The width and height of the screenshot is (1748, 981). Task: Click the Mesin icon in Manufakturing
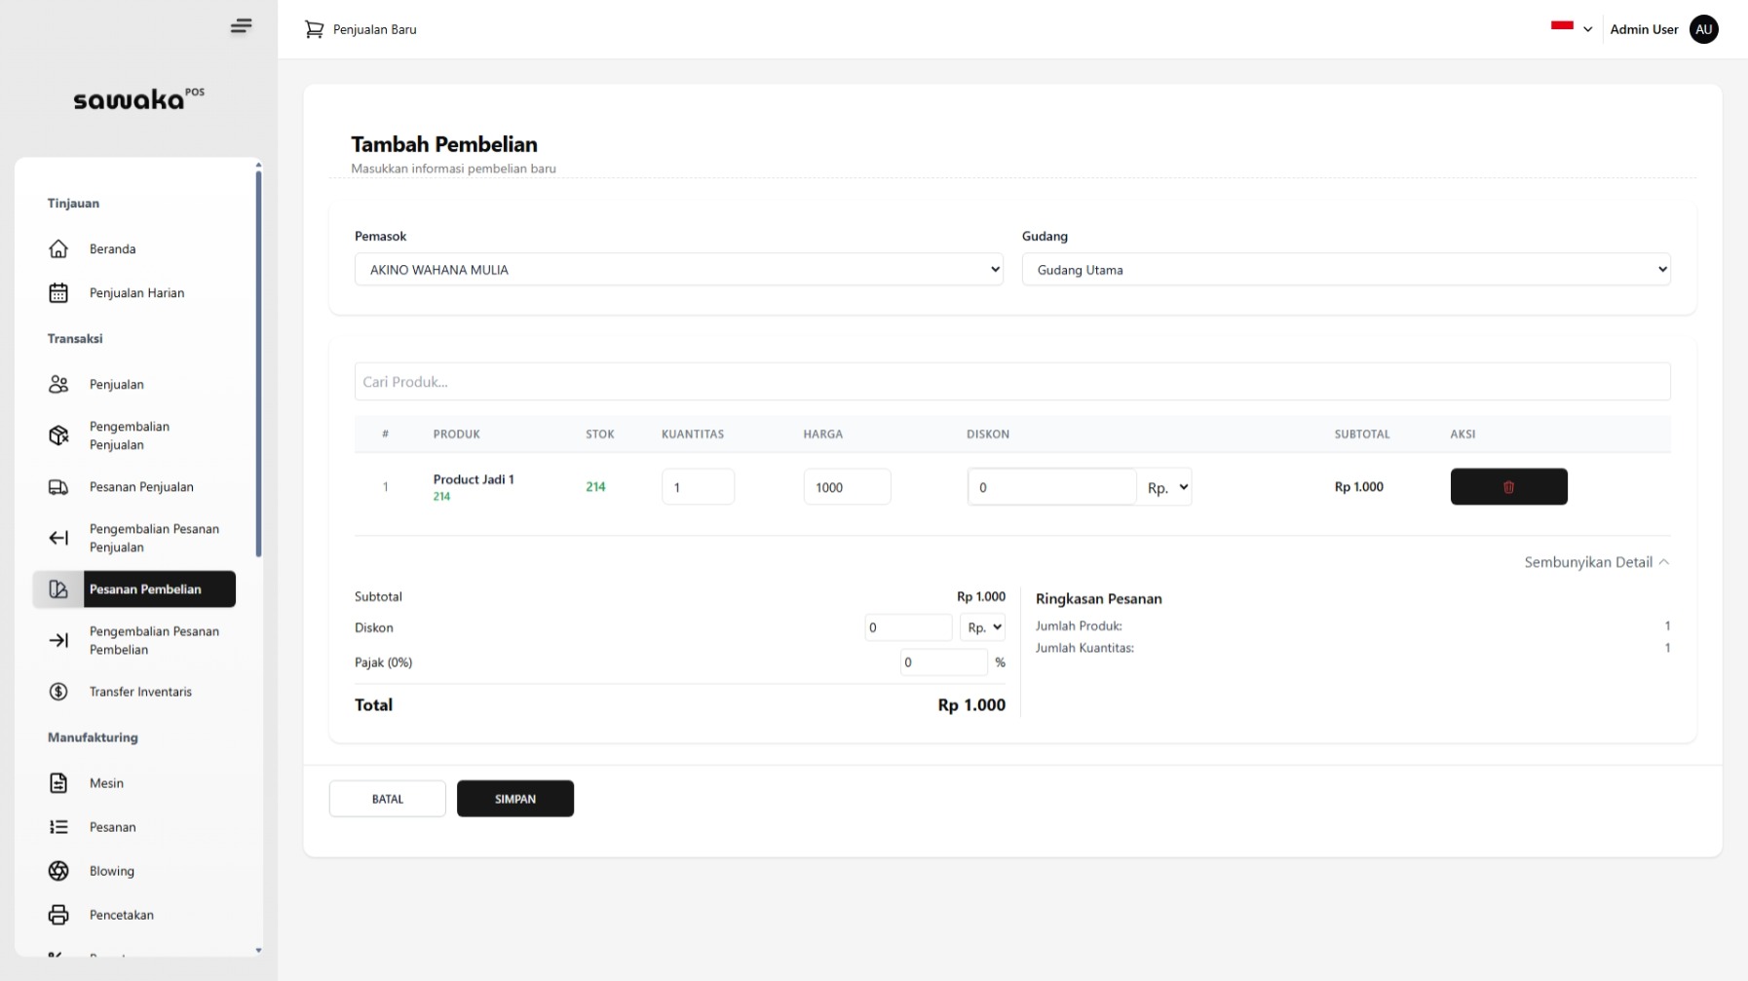pos(58,783)
